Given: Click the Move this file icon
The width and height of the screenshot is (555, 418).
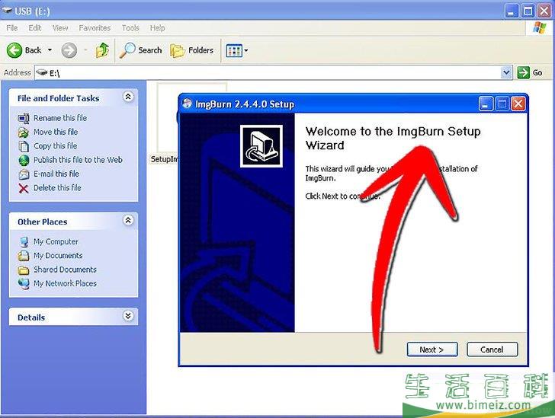Looking at the screenshot, I should pyautogui.click(x=24, y=132).
